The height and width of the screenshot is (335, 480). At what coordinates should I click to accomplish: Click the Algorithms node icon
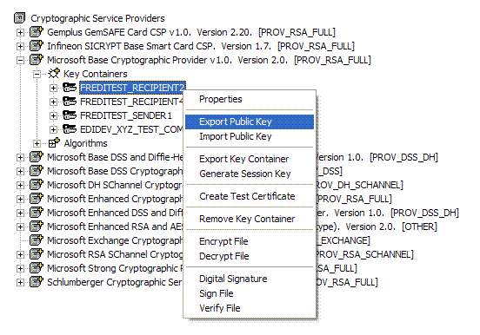[54, 142]
